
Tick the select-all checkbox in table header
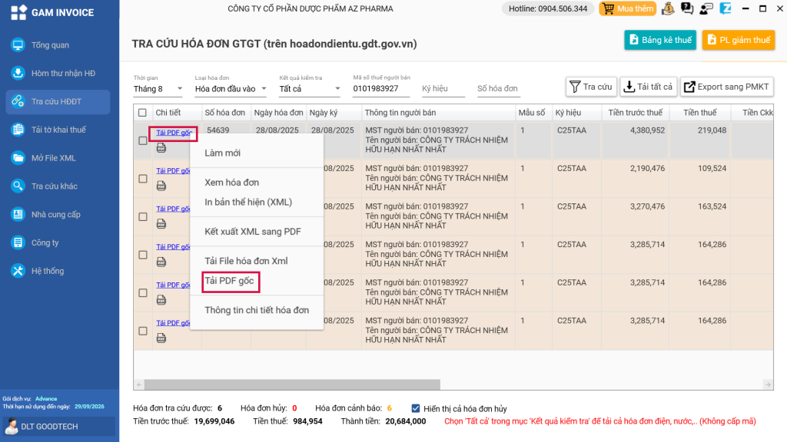tap(142, 113)
